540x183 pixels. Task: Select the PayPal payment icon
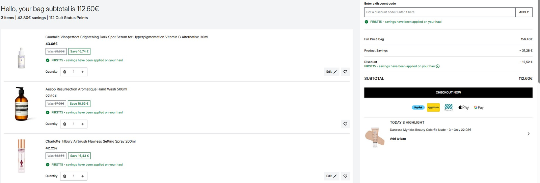(418, 107)
